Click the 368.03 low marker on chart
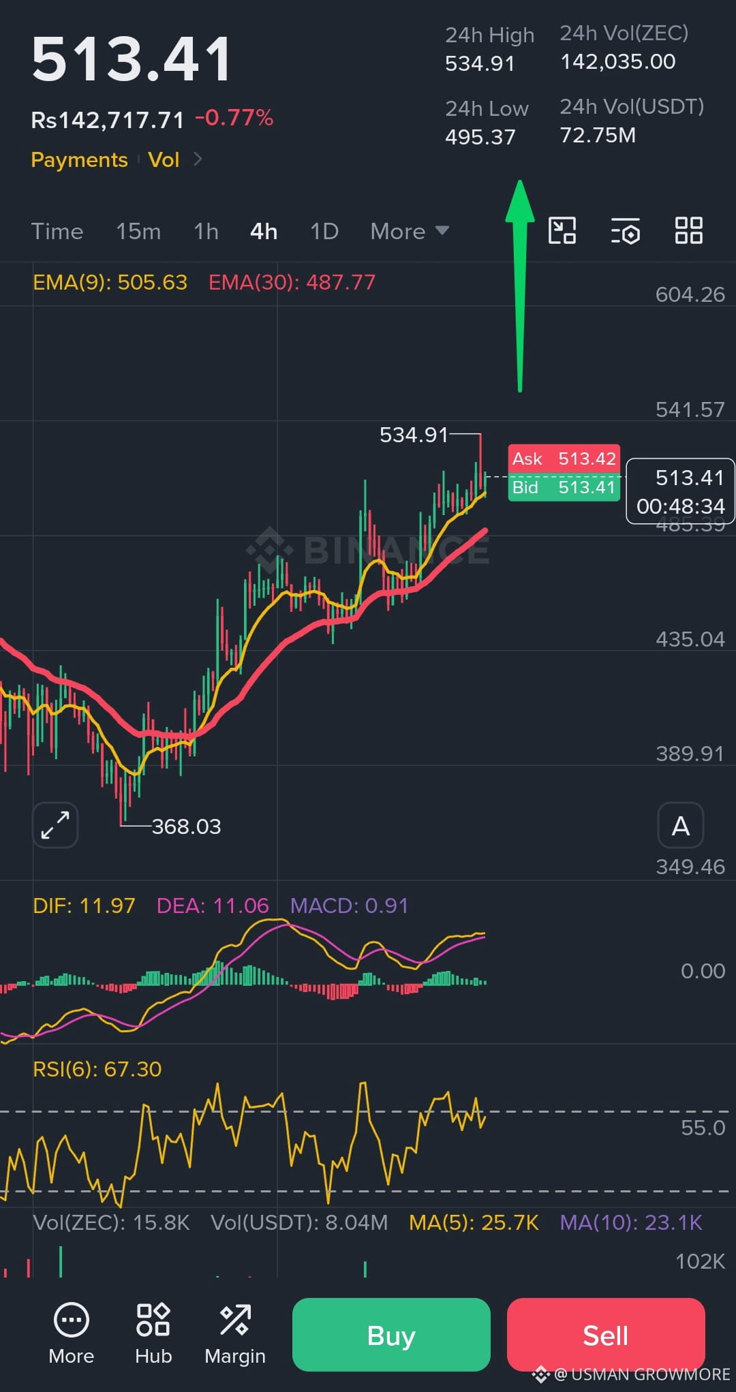This screenshot has height=1392, width=736. tap(186, 826)
